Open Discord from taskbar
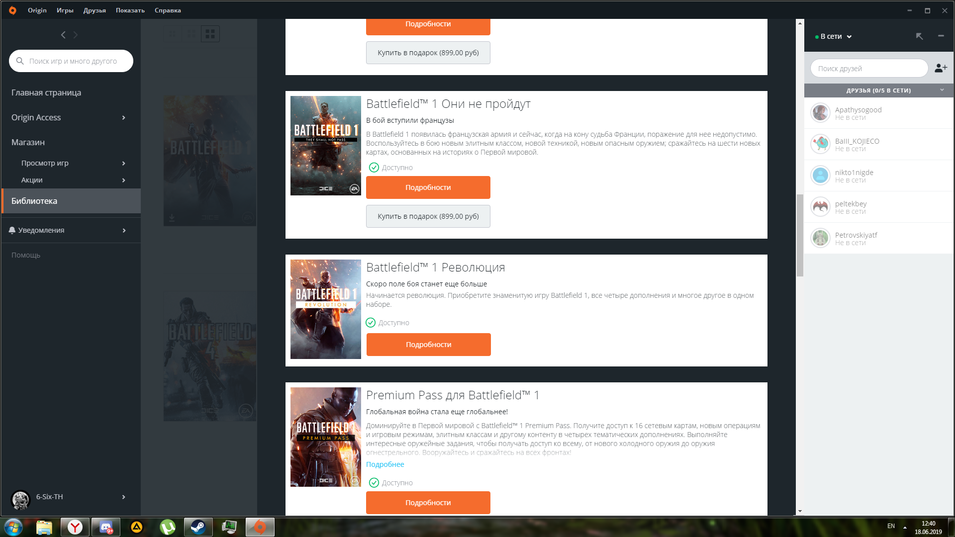 pyautogui.click(x=106, y=527)
